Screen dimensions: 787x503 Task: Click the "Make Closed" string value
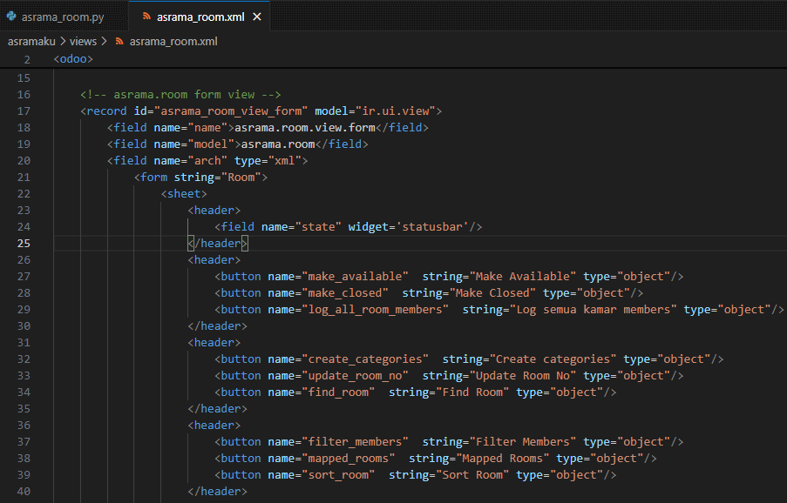[492, 293]
